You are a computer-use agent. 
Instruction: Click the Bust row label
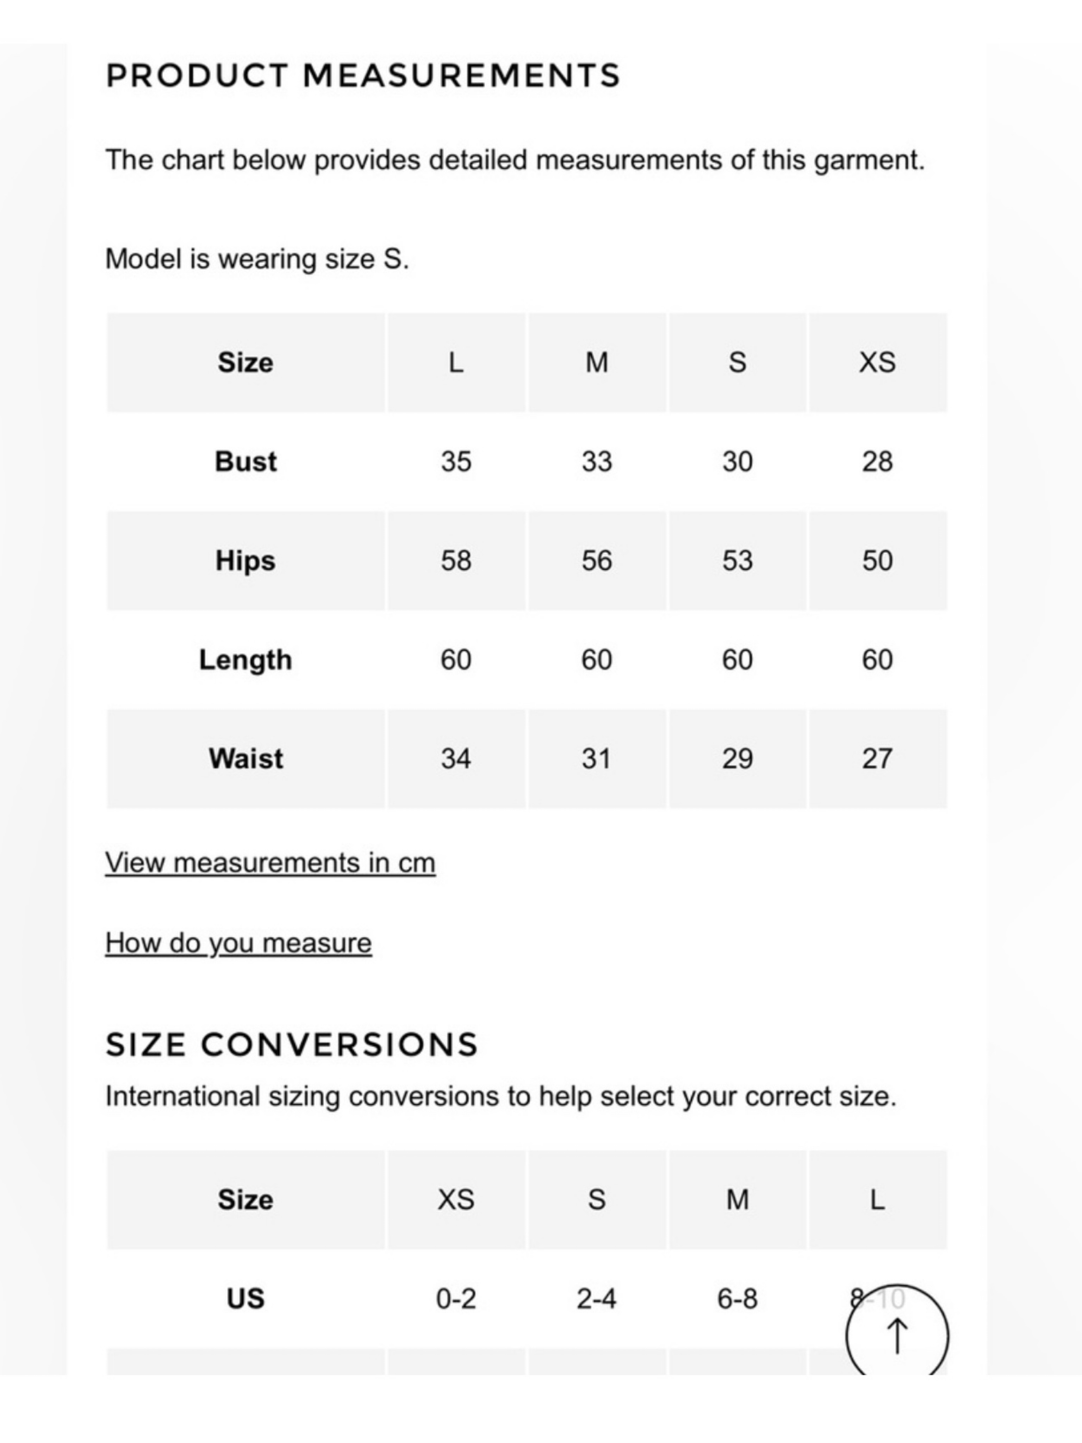point(246,462)
